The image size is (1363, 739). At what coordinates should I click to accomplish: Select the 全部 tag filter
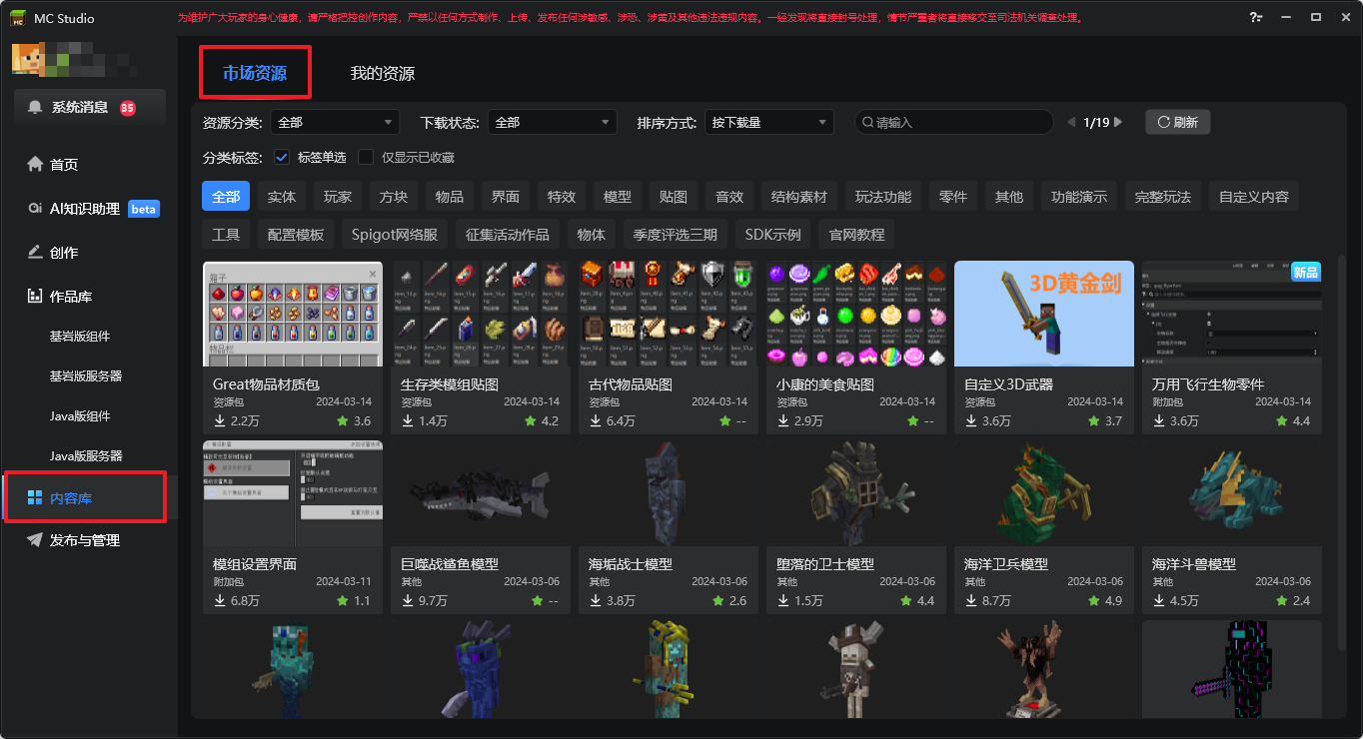[226, 197]
